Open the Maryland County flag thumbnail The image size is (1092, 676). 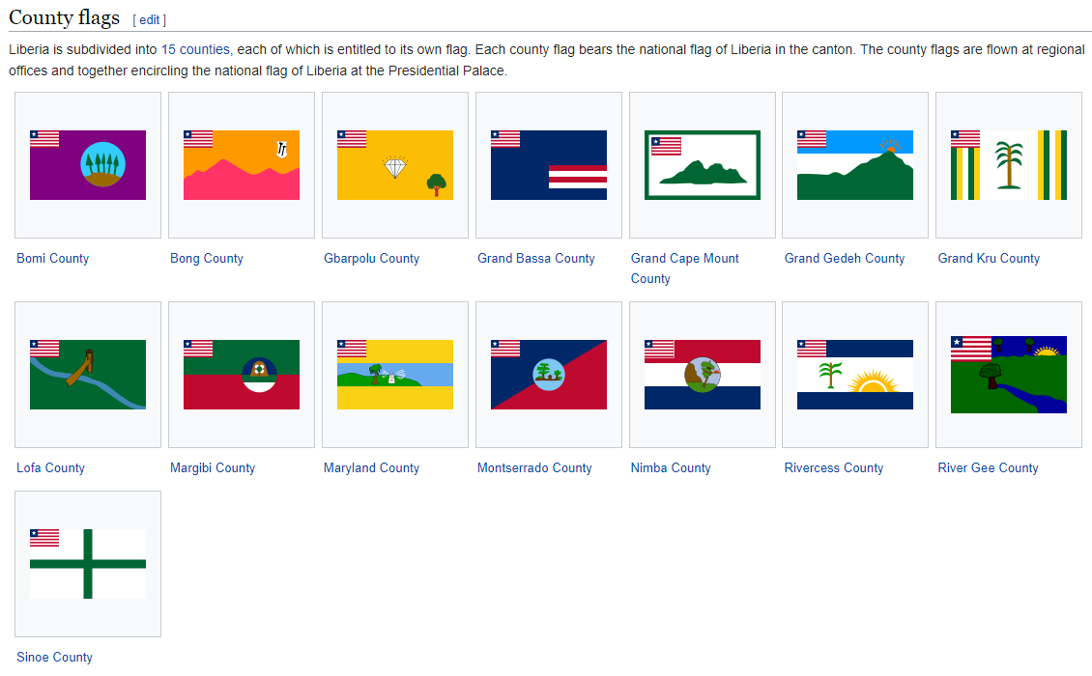click(x=395, y=375)
